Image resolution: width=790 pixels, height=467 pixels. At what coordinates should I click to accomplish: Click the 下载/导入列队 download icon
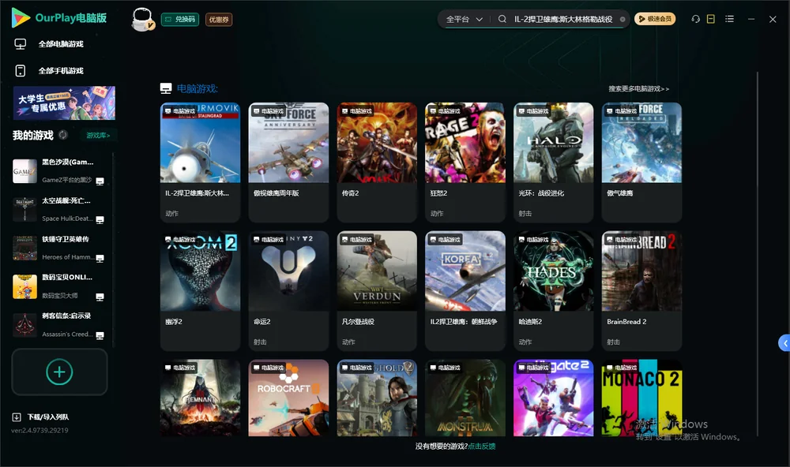tap(17, 417)
